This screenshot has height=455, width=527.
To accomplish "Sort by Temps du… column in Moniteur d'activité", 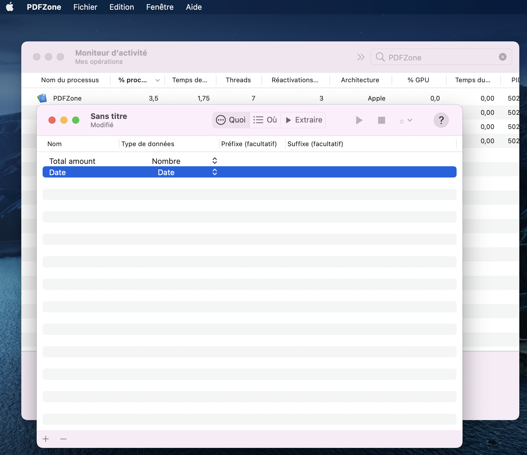I will click(473, 80).
